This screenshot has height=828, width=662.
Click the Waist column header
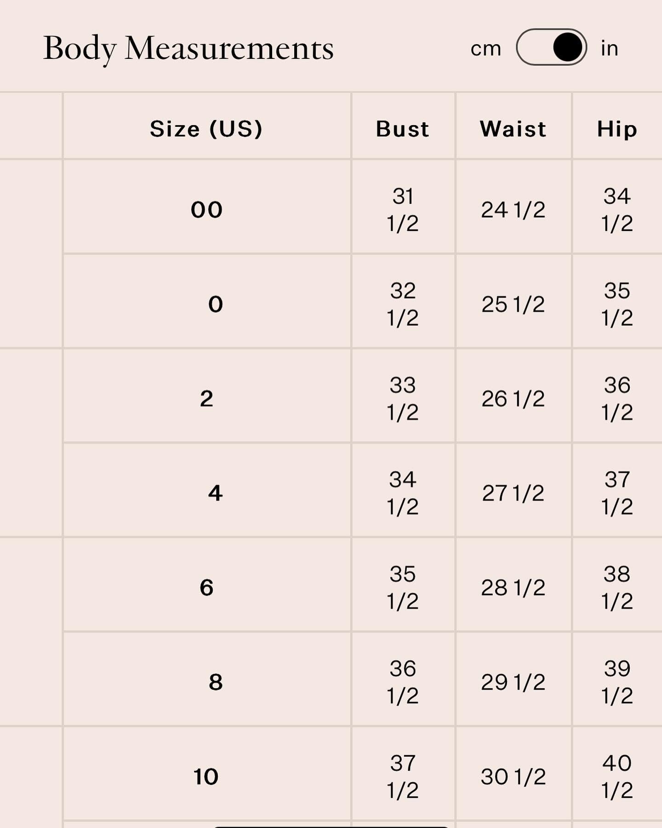(514, 129)
